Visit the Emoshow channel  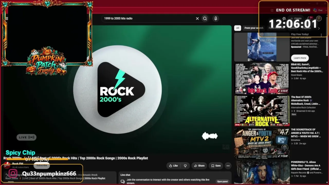pyautogui.click(x=296, y=140)
